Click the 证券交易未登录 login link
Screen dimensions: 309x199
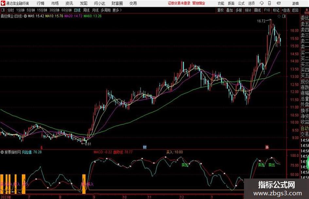pyautogui.click(x=179, y=3)
